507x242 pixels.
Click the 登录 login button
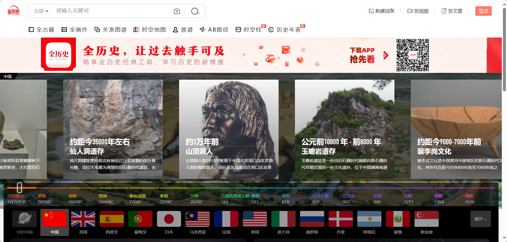483,11
